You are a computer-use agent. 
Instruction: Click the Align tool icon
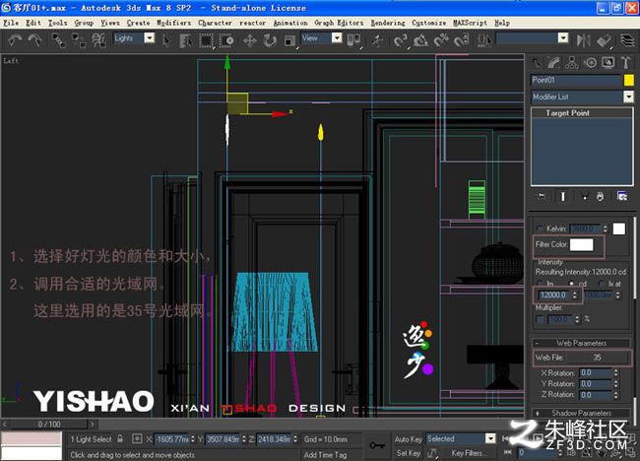(604, 40)
